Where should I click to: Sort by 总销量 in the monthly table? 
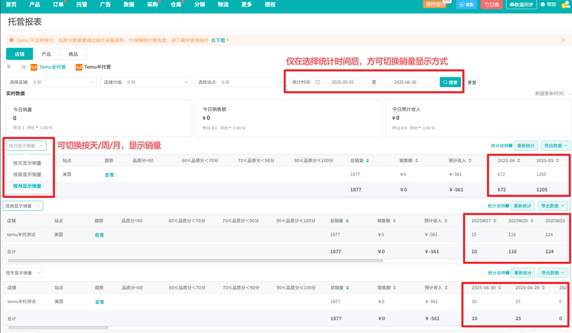pos(368,161)
